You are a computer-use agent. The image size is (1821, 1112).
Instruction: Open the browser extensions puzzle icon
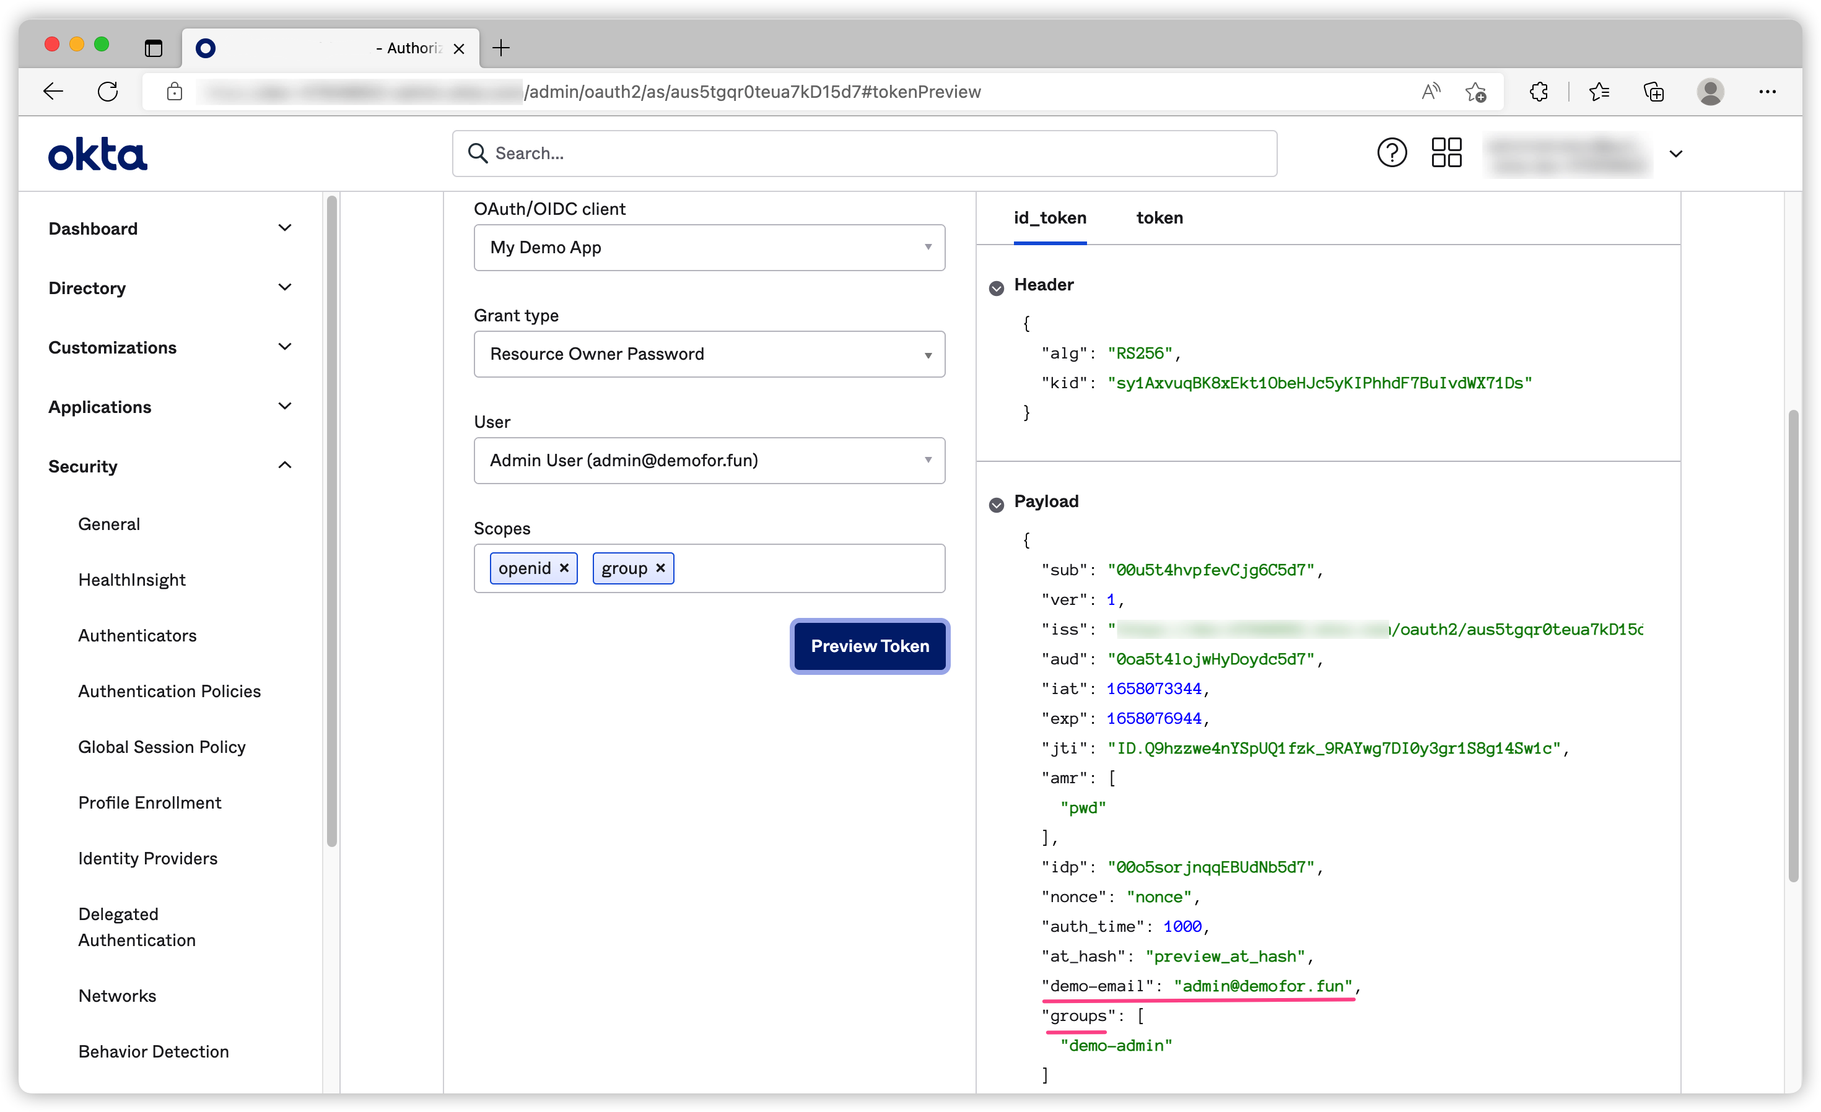(x=1539, y=92)
